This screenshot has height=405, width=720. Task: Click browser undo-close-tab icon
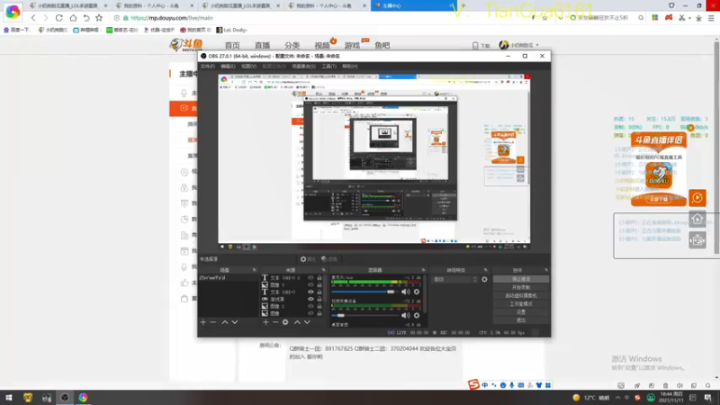tap(86, 18)
